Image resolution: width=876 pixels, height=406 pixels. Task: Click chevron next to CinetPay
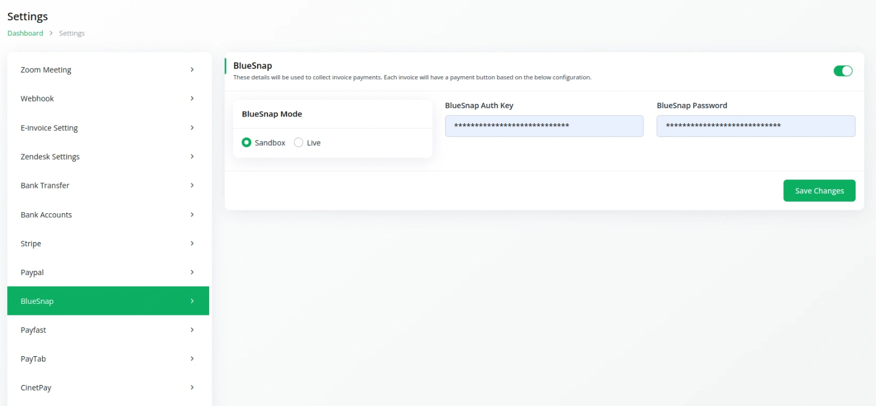coord(192,387)
